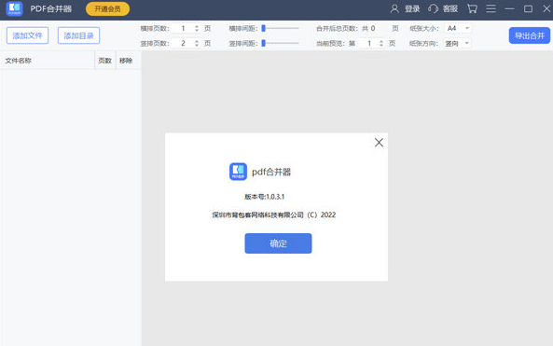The height and width of the screenshot is (346, 553).
Task: Click the pdf合并器 logo in dialog
Action: coord(238,172)
